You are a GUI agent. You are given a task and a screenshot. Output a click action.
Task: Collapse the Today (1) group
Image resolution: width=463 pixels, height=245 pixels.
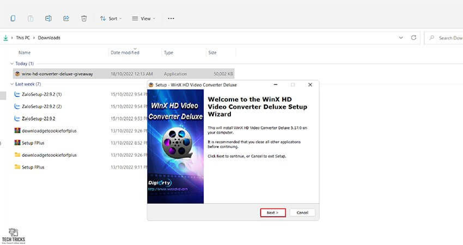click(12, 64)
